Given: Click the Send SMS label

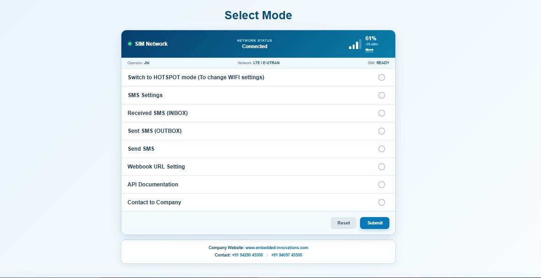Looking at the screenshot, I should pos(141,149).
